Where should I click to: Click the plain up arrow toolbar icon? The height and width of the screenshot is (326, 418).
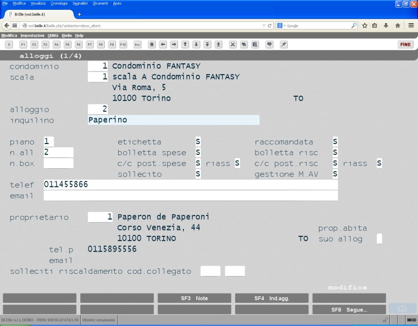[185, 45]
